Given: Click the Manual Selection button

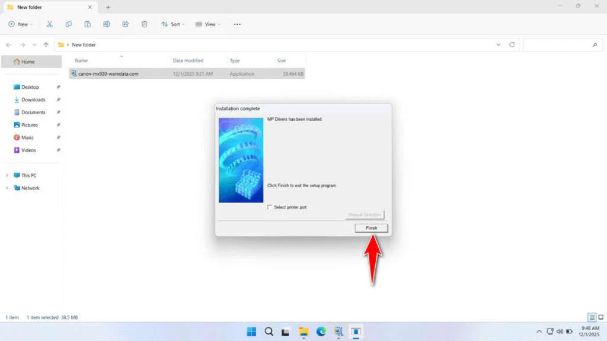Looking at the screenshot, I should point(366,214).
